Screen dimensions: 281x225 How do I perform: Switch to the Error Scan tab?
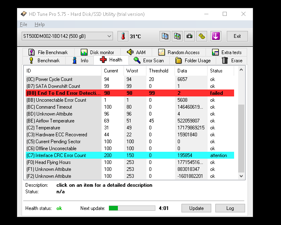149,61
